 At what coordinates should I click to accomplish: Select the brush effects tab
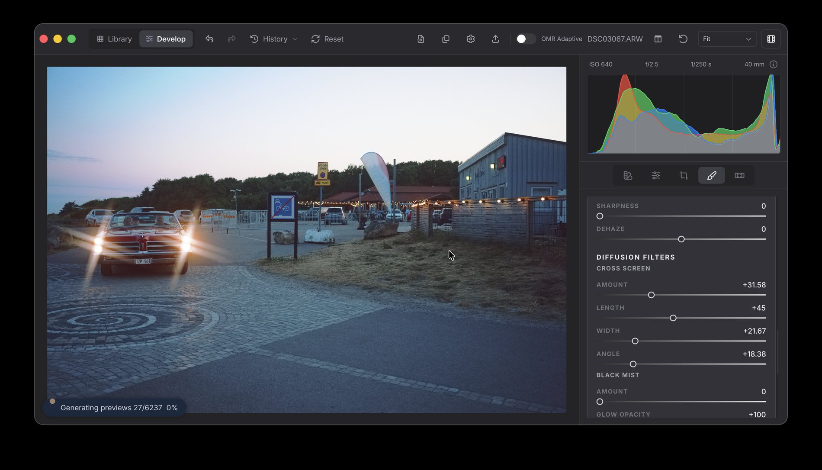click(x=712, y=175)
